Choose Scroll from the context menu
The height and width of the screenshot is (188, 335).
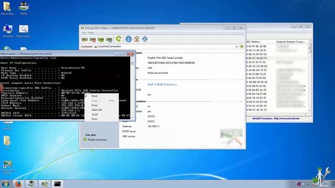(102, 114)
